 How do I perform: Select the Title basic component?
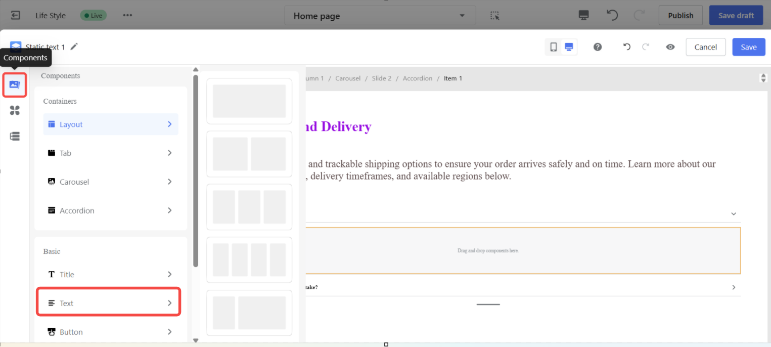(x=111, y=274)
